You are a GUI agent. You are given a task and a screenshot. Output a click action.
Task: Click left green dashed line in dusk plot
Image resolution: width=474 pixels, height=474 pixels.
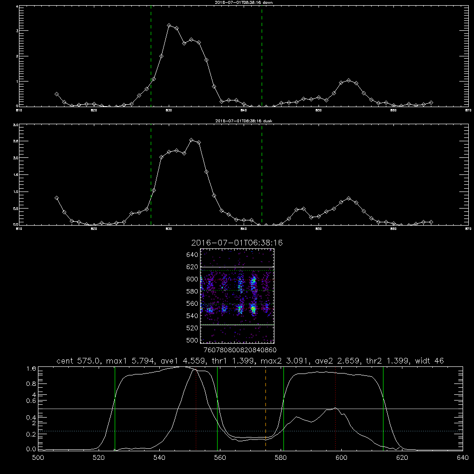point(151,174)
